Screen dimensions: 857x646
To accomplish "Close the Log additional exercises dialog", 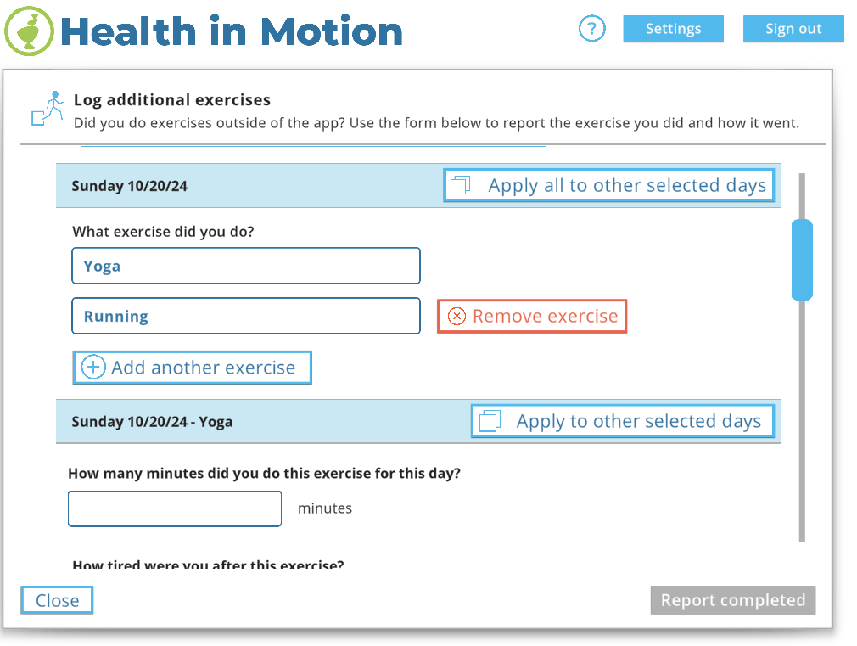I will click(57, 600).
